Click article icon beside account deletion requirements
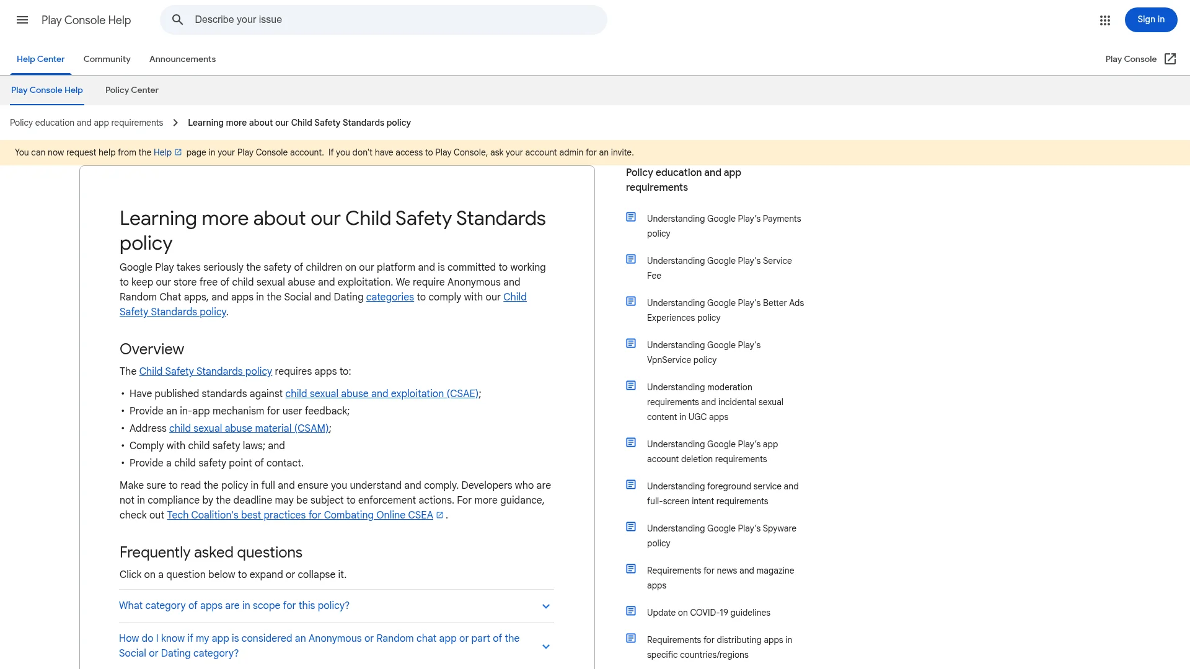This screenshot has height=669, width=1190. [631, 443]
